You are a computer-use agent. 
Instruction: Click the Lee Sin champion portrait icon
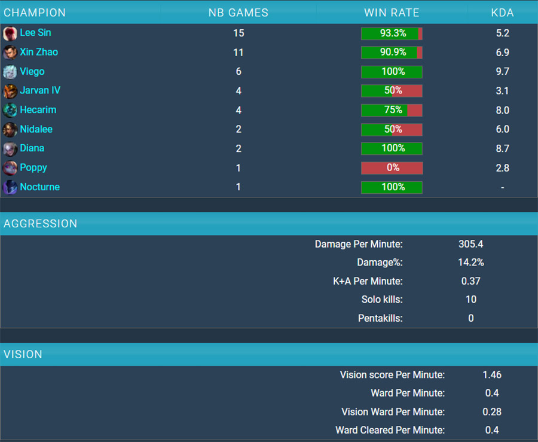[x=10, y=33]
